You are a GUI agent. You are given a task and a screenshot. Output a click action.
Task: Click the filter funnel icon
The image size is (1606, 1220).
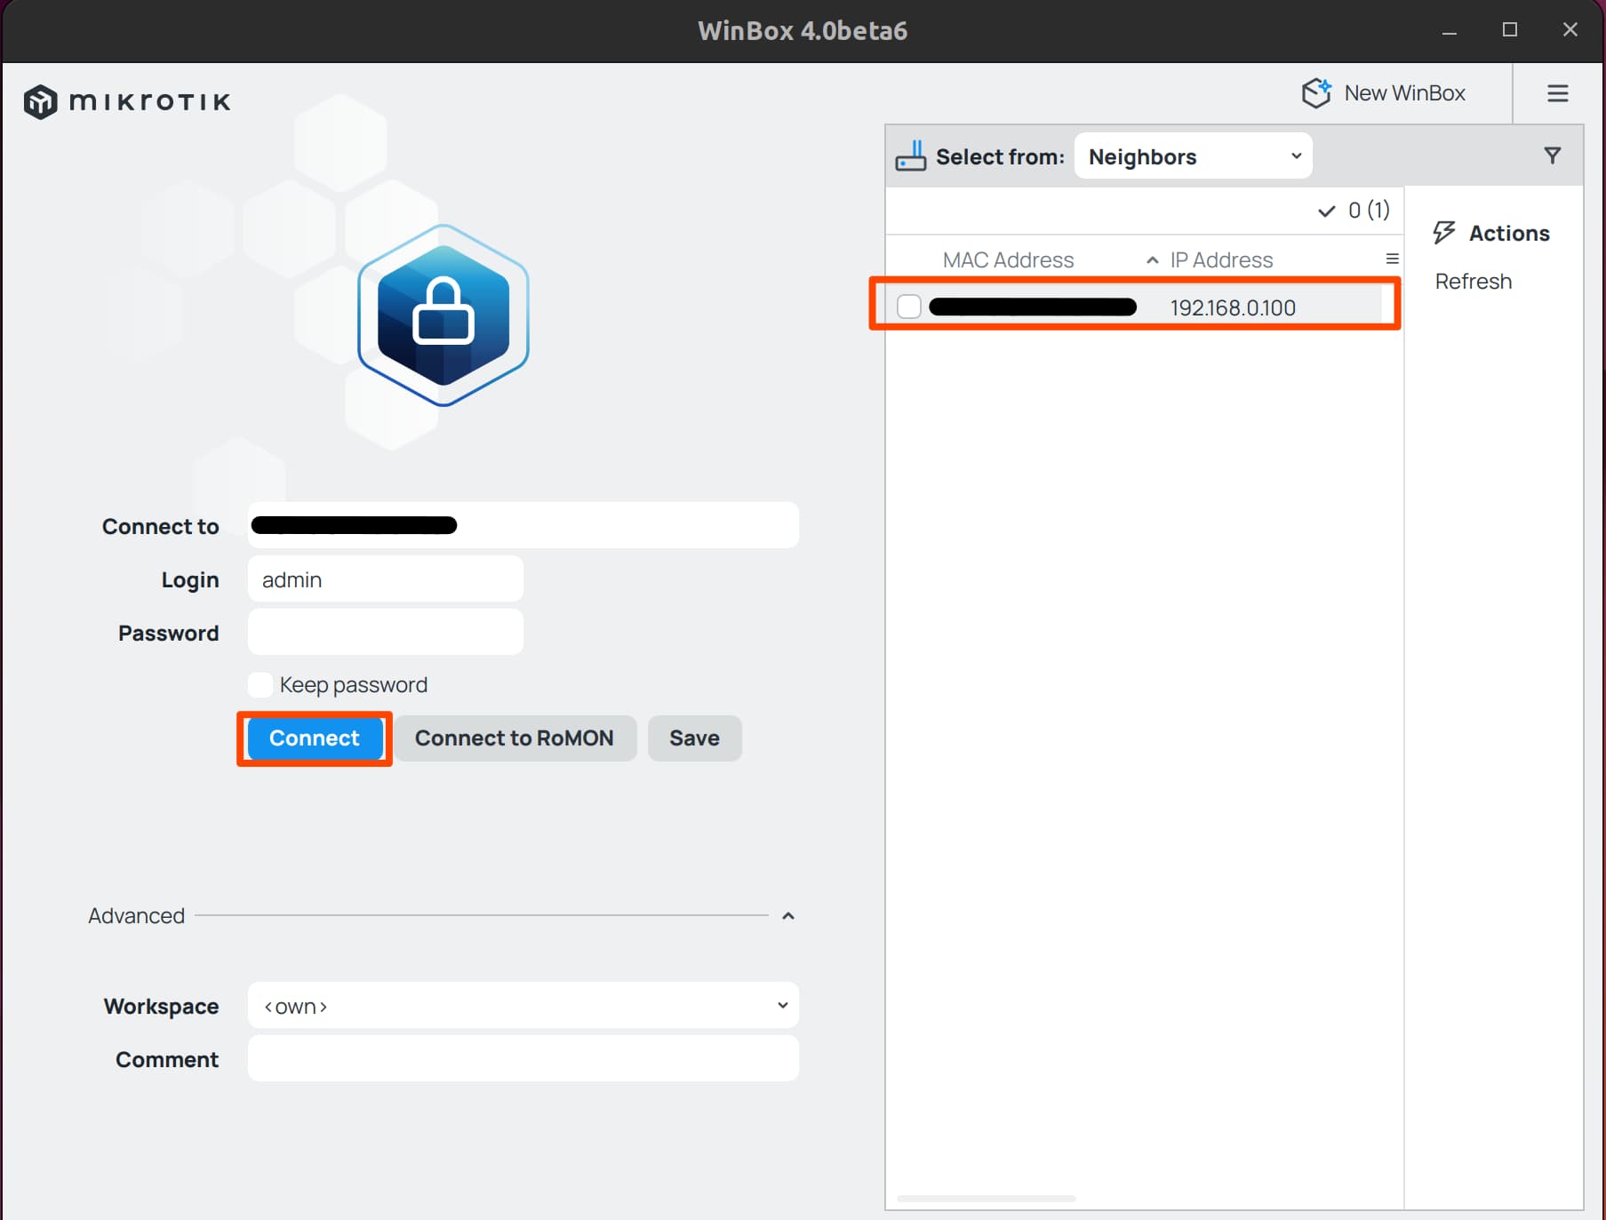click(1552, 156)
